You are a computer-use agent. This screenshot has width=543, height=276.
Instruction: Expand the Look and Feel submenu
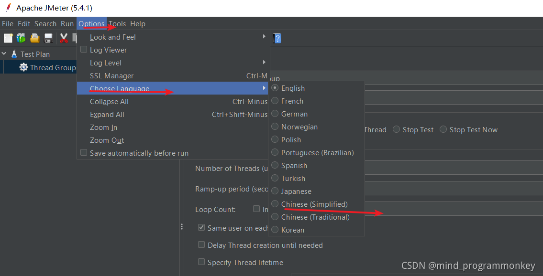coord(173,37)
